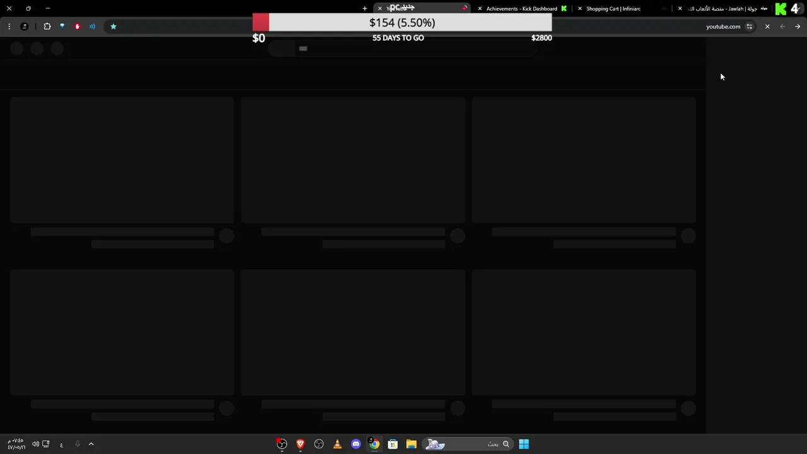The width and height of the screenshot is (807, 454).
Task: Open site information icon beside youtube.com
Action: point(749,26)
